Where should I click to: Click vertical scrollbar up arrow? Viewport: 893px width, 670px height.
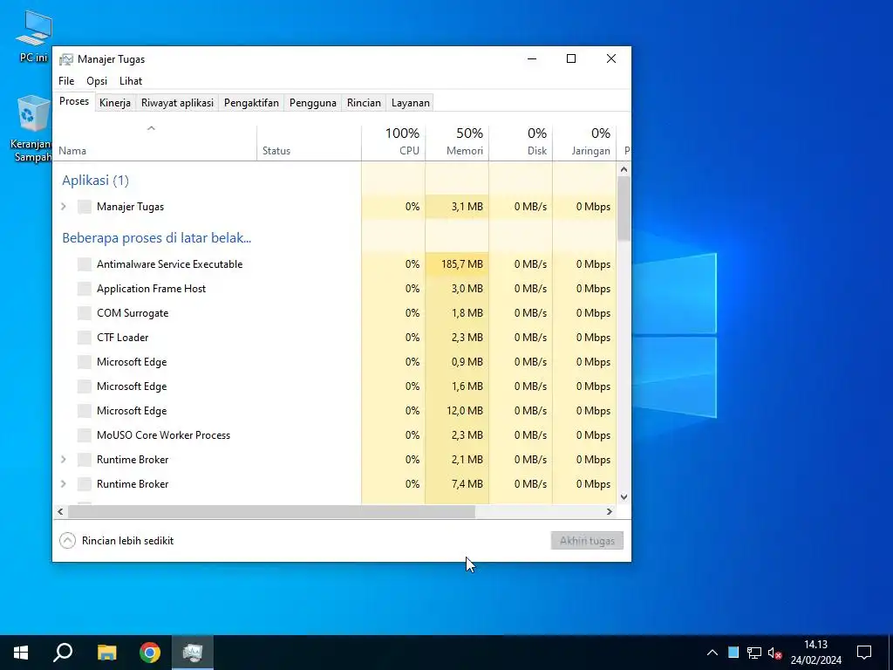tap(624, 169)
